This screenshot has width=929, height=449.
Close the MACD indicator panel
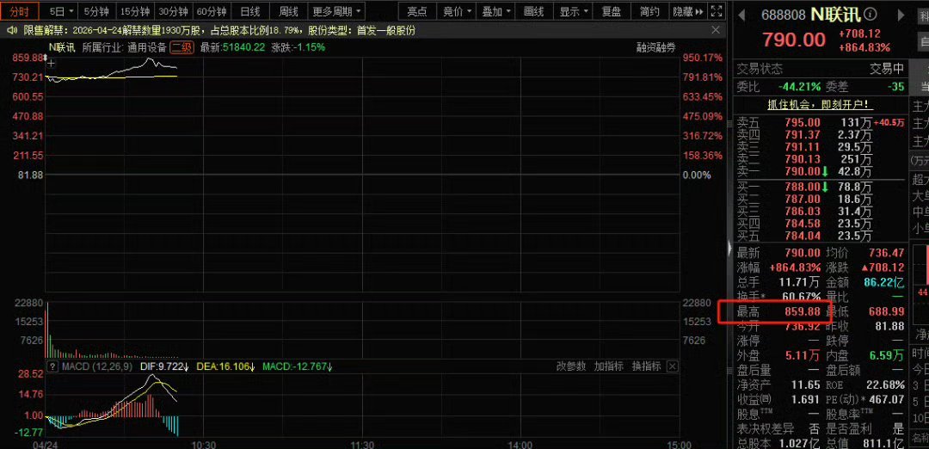[x=672, y=366]
